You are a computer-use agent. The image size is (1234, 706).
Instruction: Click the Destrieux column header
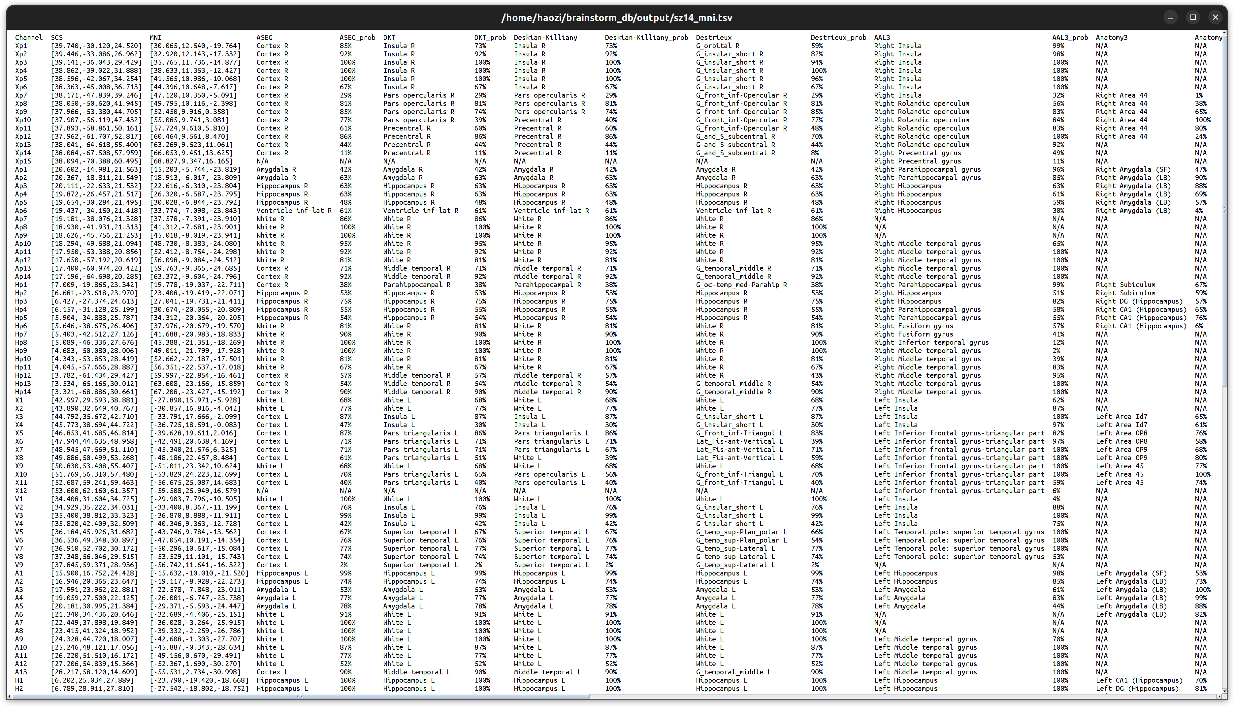click(x=713, y=37)
